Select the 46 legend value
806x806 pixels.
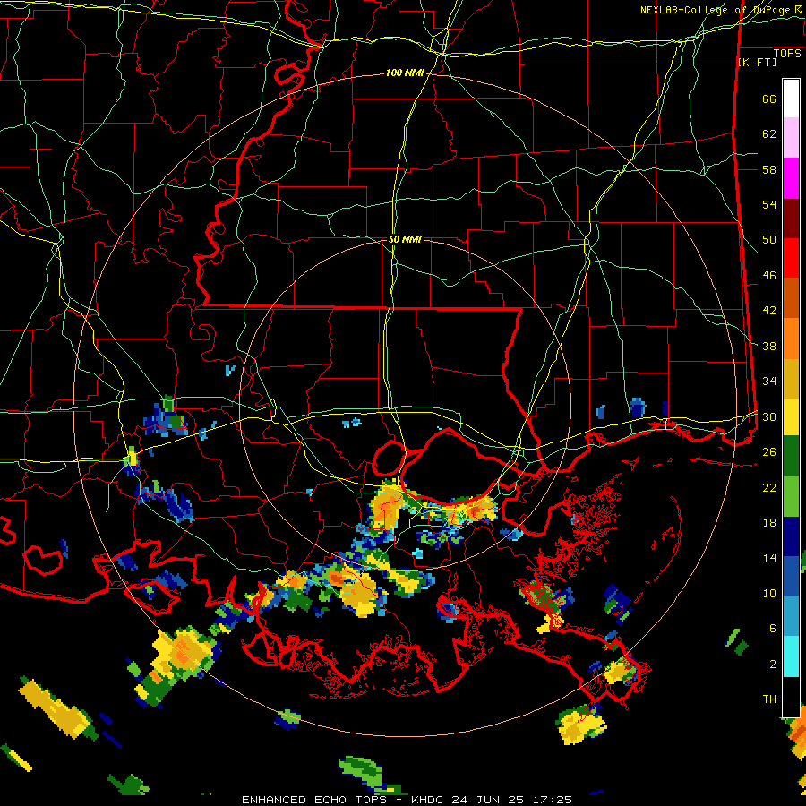point(769,276)
